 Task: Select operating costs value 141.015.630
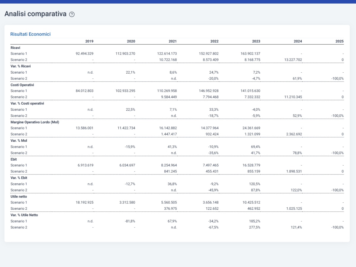coord(251,91)
